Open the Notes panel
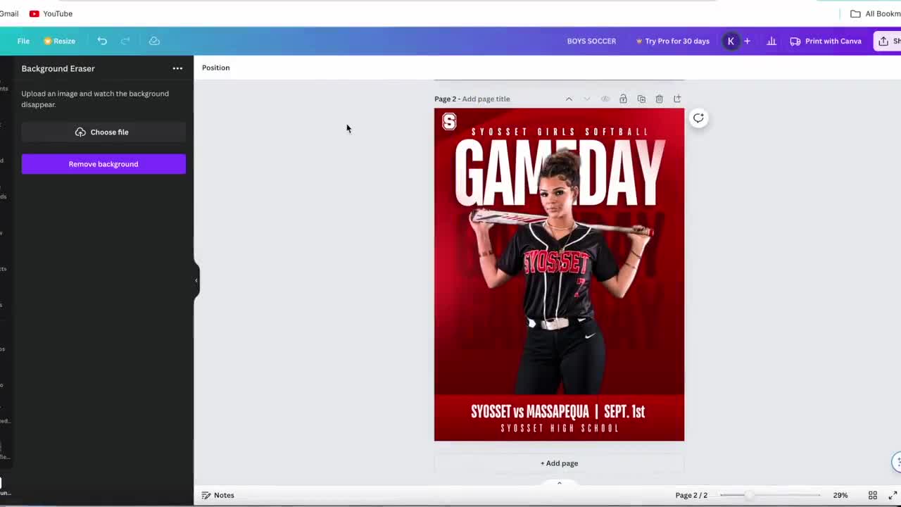The image size is (901, 507). click(x=218, y=495)
